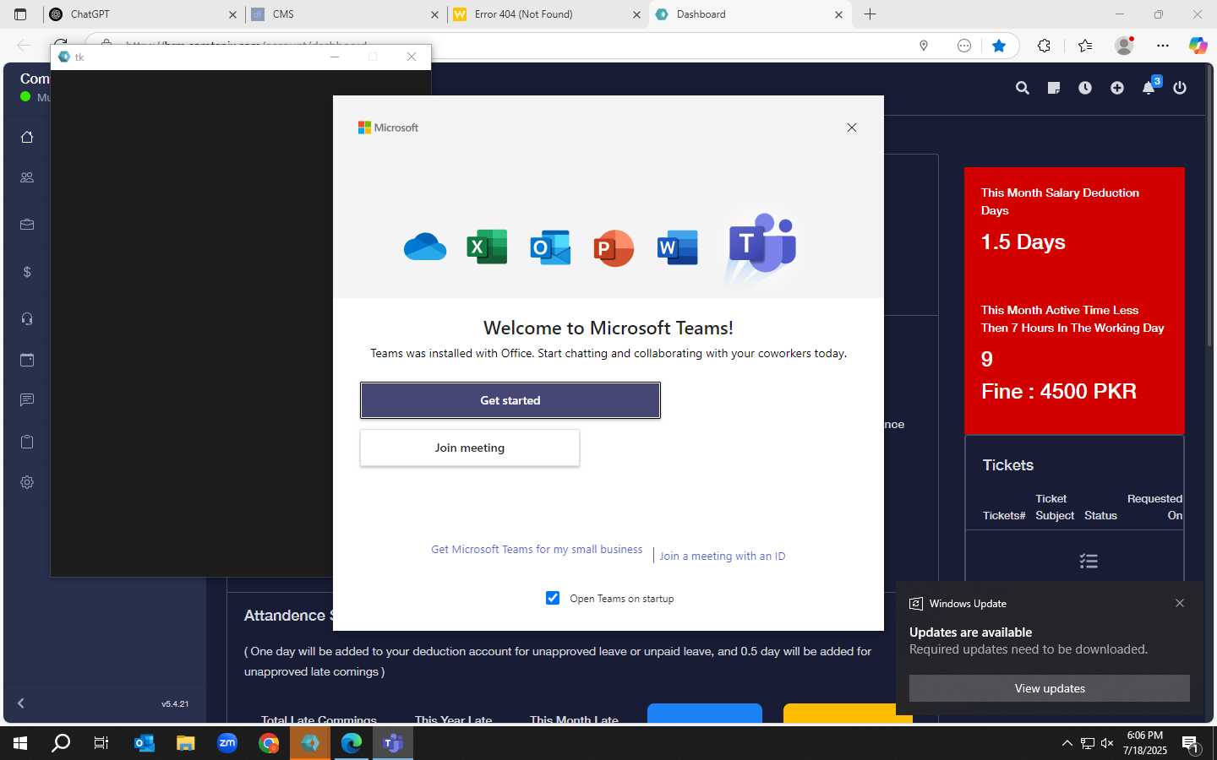Open Edge Settings and more menu
This screenshot has width=1217, height=760.
1163,46
